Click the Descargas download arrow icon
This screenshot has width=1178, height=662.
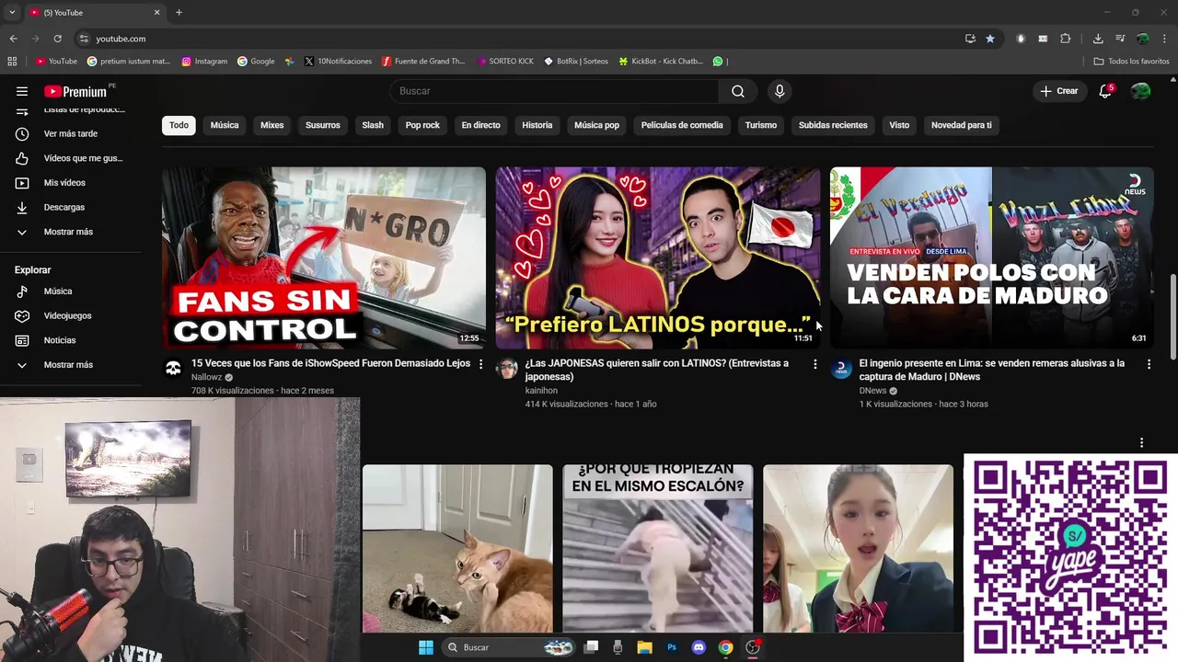point(22,207)
